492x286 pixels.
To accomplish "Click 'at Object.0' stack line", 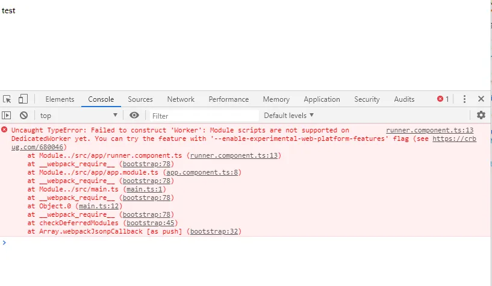I will coord(75,206).
